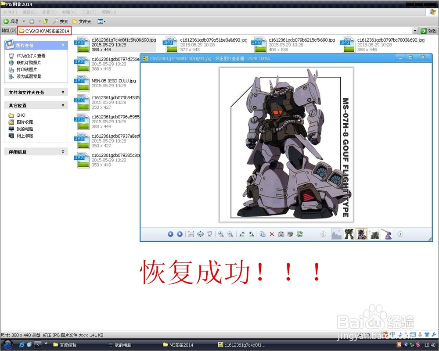
Task: Open 图片收藏 in 其它位置
Action: tap(25, 122)
